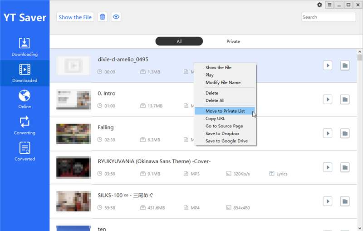The height and width of the screenshot is (231, 363).
Task: Click the 0. Intro thumbnail
Action: [x=74, y=100]
